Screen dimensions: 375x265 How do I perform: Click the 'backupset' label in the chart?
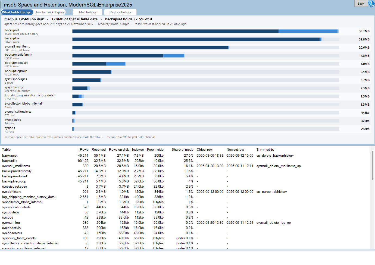[12, 30]
